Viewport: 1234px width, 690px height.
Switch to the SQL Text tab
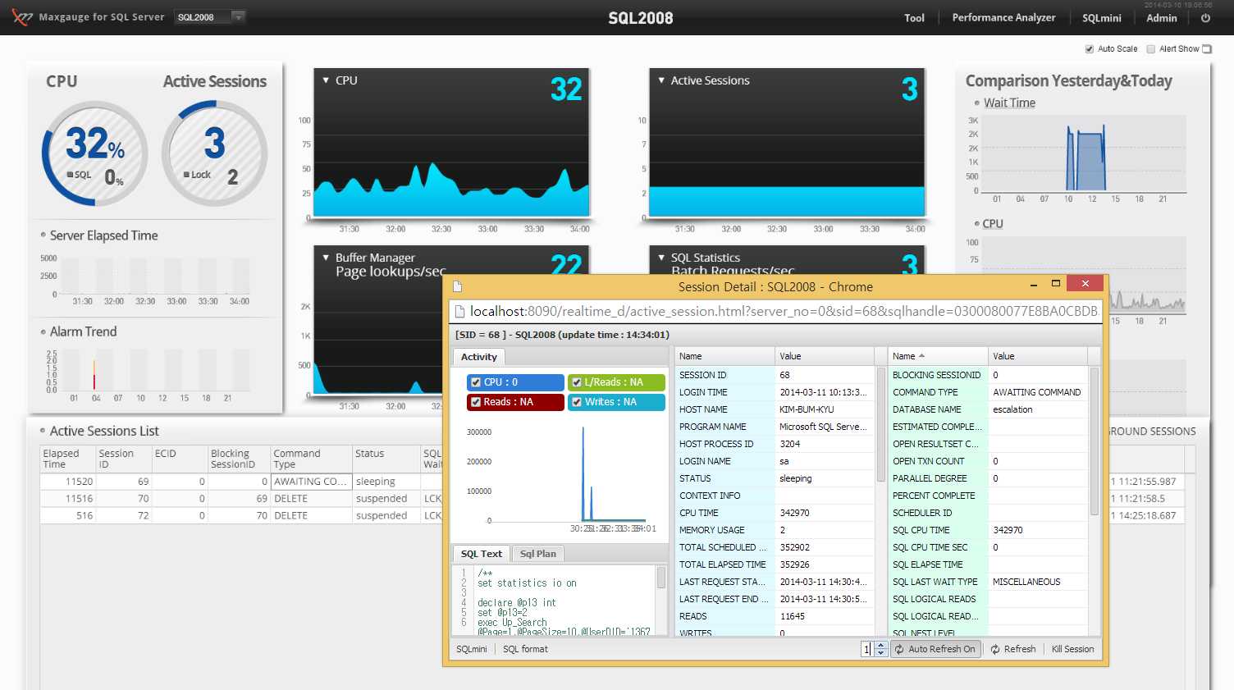point(482,554)
